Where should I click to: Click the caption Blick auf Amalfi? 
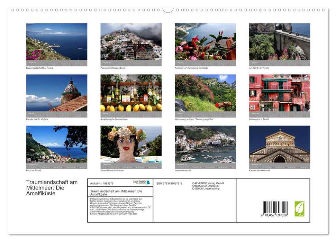(33, 170)
